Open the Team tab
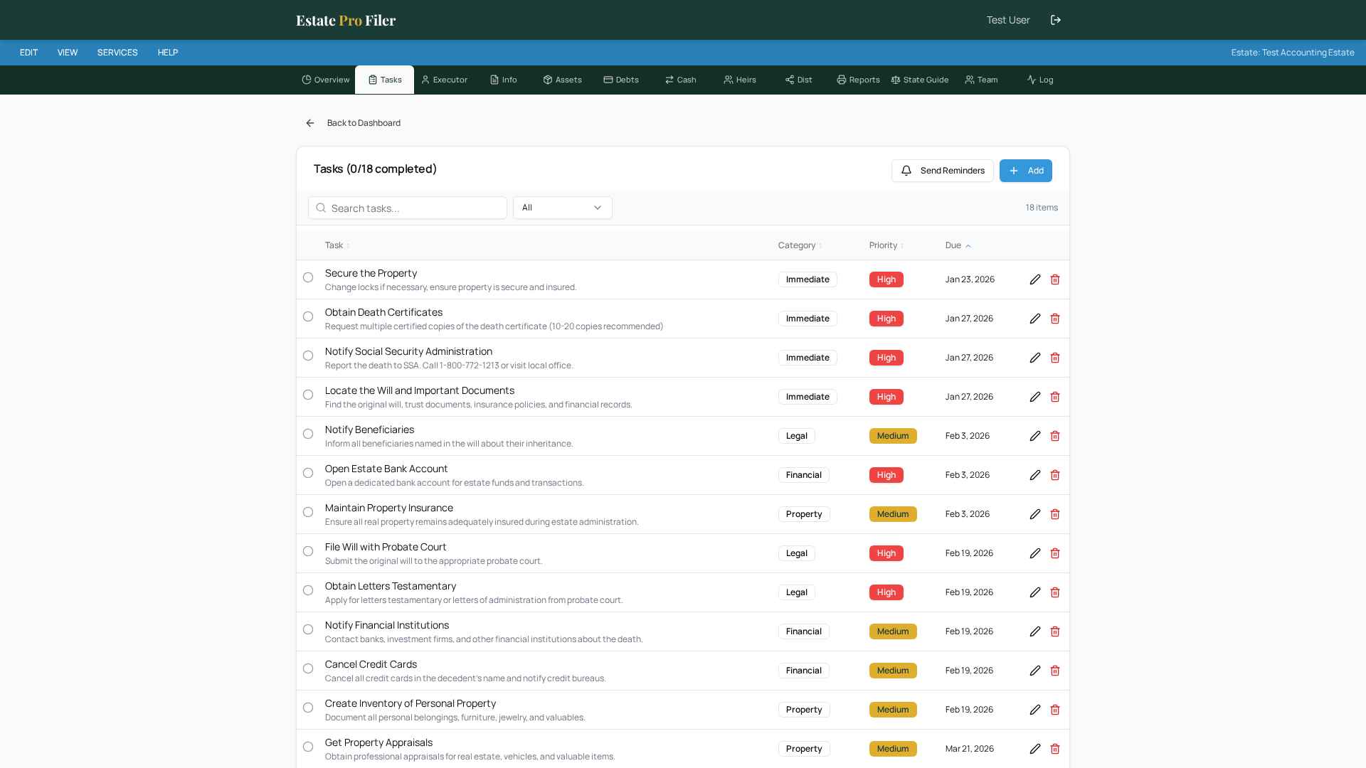 pyautogui.click(x=981, y=80)
